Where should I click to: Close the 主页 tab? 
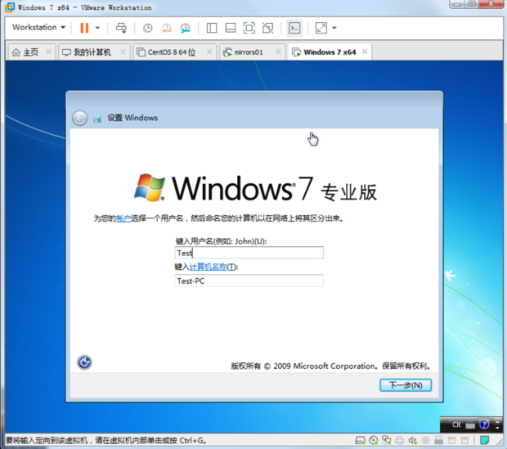pyautogui.click(x=48, y=52)
